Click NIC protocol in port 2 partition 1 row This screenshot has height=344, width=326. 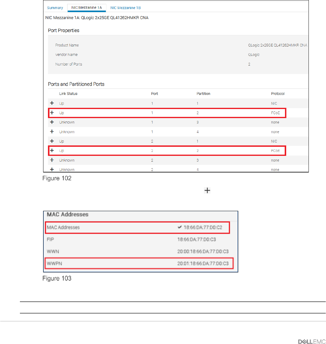coord(274,141)
